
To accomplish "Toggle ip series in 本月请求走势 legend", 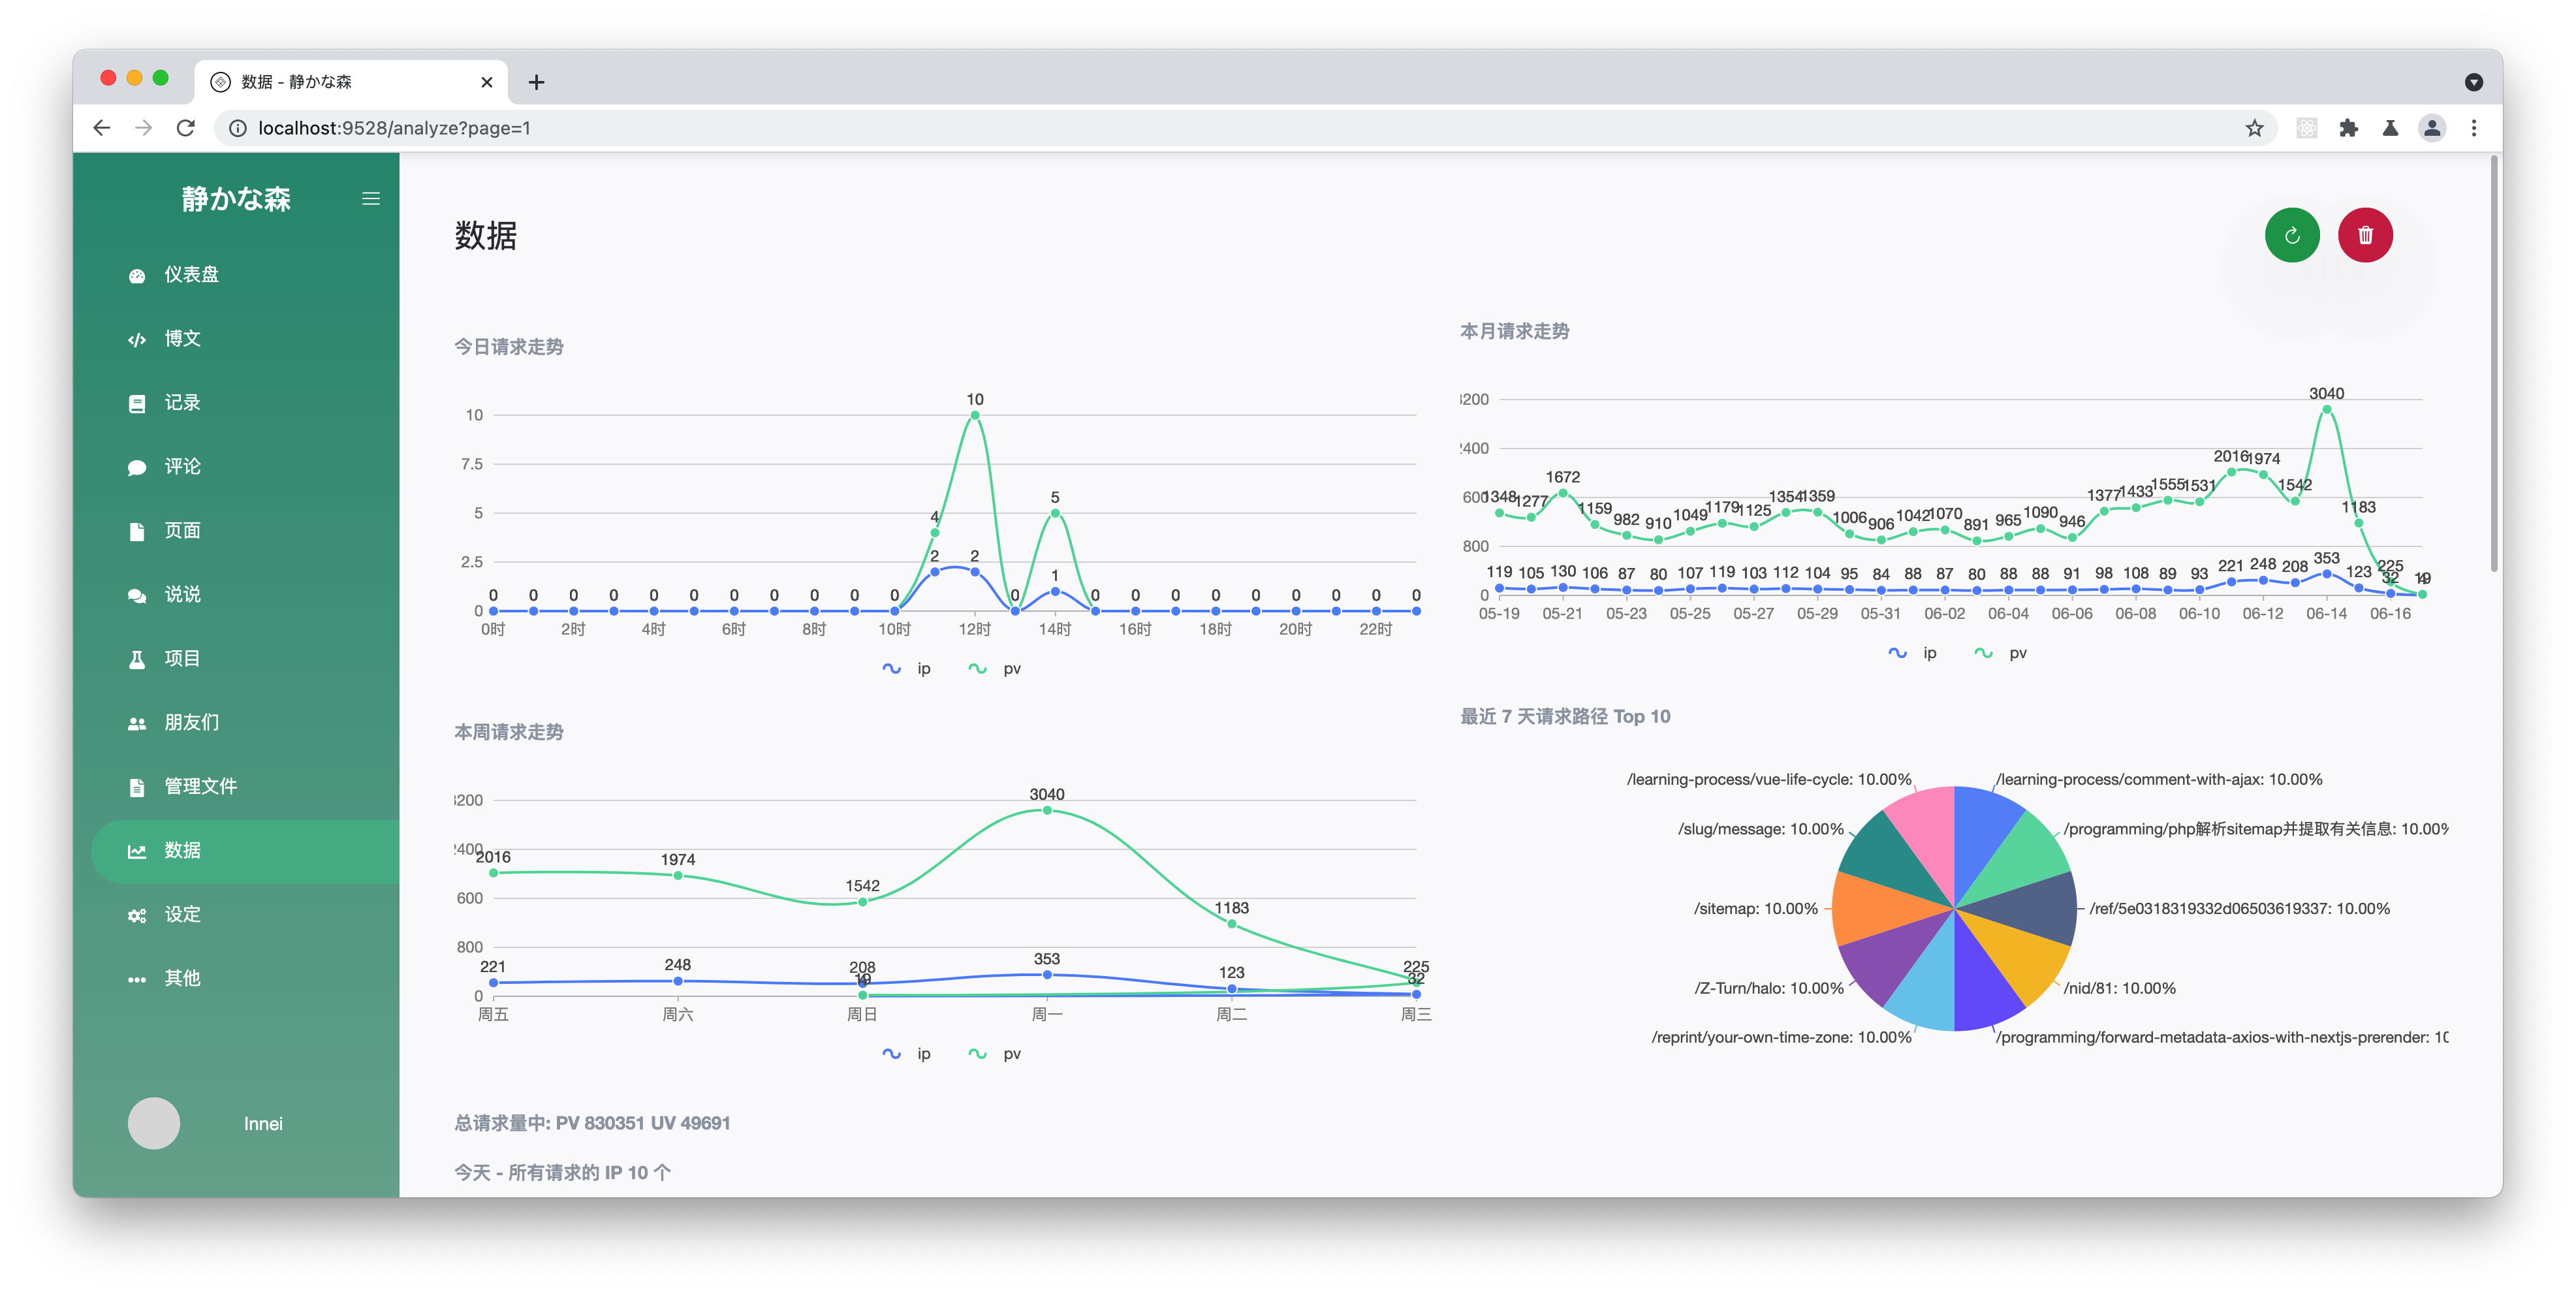I will (x=1912, y=652).
